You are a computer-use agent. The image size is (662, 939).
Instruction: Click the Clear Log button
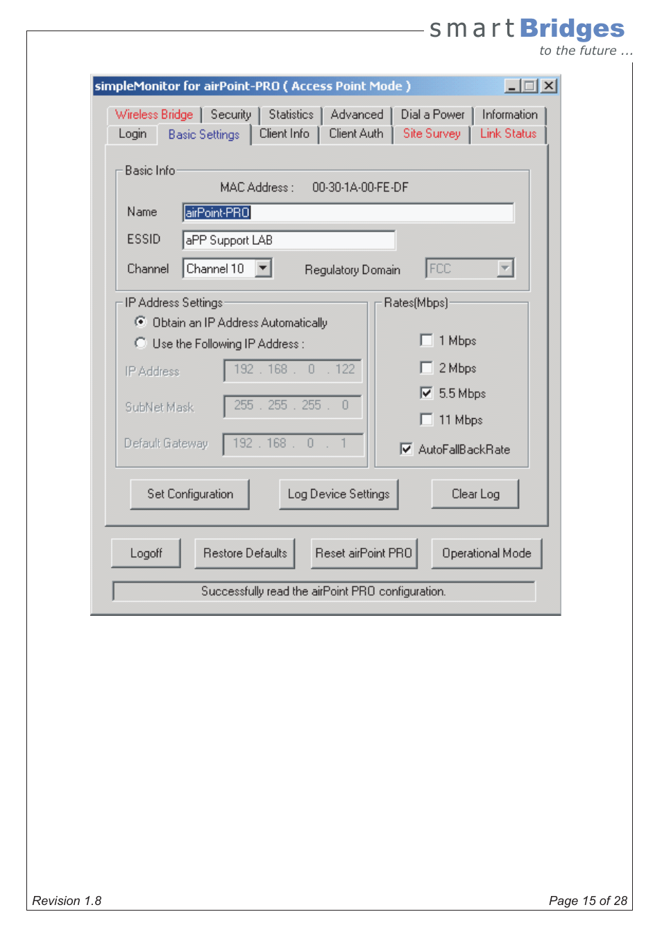475,494
